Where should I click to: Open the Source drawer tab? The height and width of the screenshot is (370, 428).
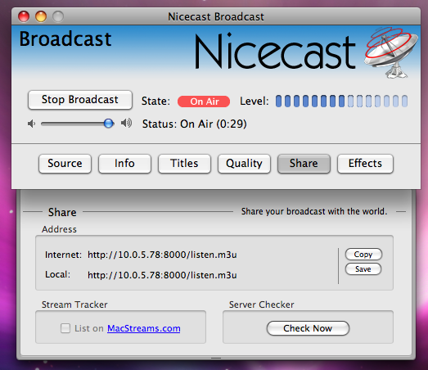tap(65, 164)
